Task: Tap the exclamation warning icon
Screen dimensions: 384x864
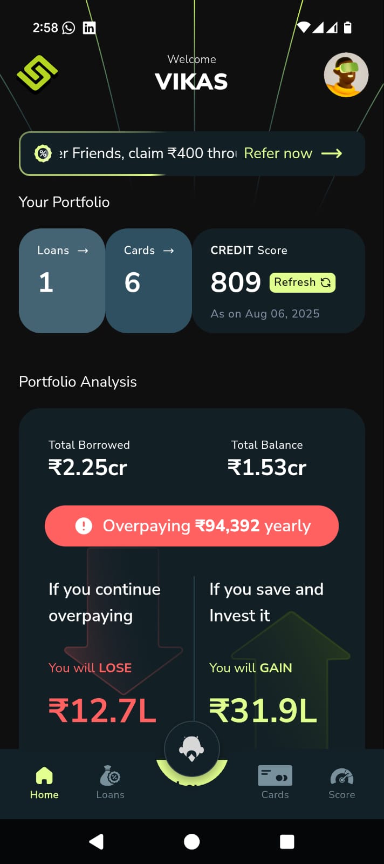Action: 84,526
